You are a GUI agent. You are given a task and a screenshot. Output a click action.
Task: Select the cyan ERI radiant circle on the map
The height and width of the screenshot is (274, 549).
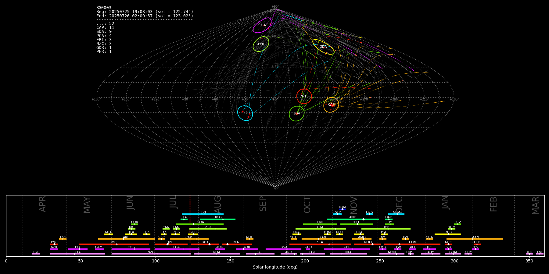point(245,113)
